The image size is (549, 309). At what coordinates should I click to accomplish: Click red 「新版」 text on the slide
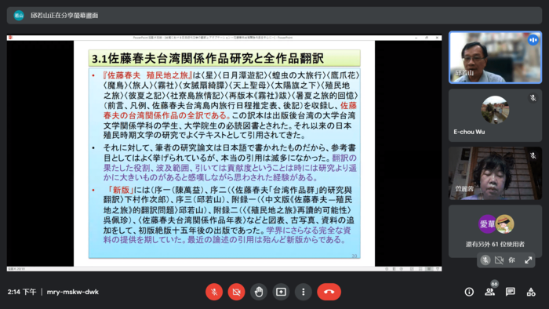(121, 190)
